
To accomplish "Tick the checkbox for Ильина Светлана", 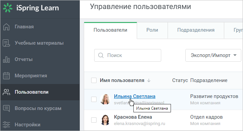I will coord(94,99).
